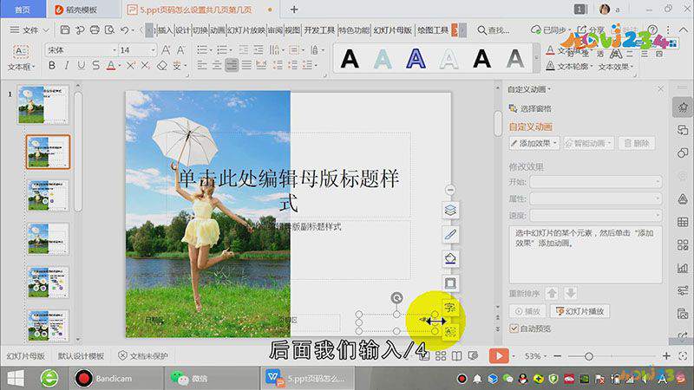Click the Undo arrow icon
The image size is (694, 390).
click(x=124, y=29)
